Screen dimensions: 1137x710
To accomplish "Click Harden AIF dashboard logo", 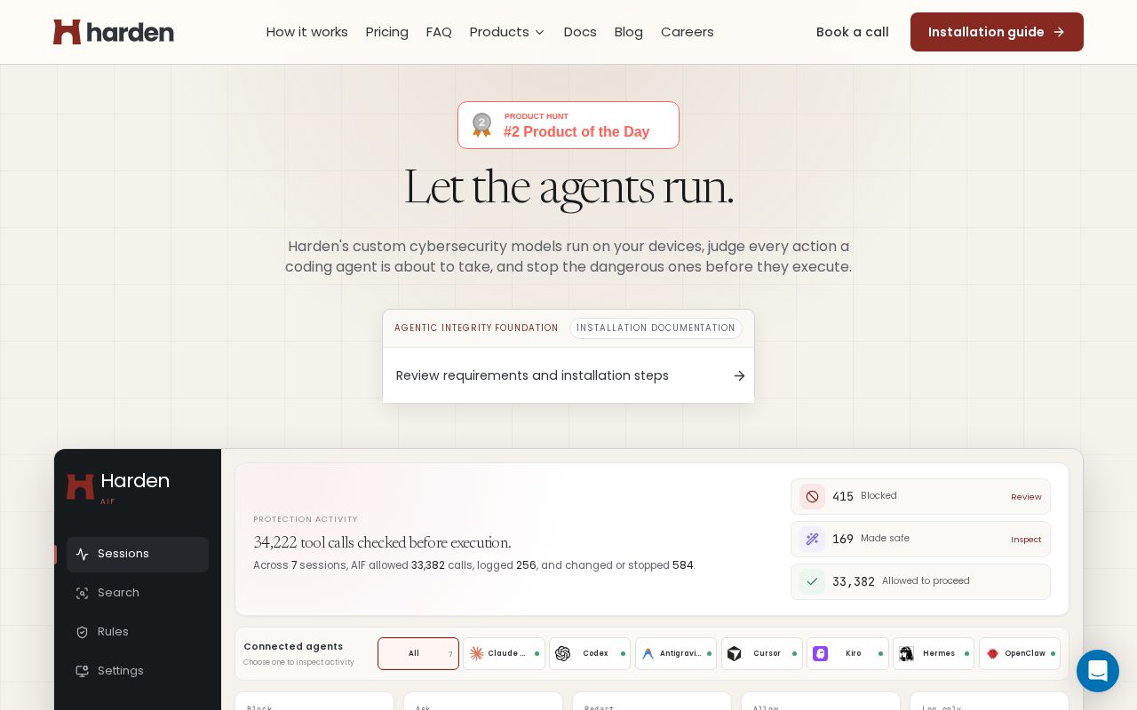I will point(118,486).
